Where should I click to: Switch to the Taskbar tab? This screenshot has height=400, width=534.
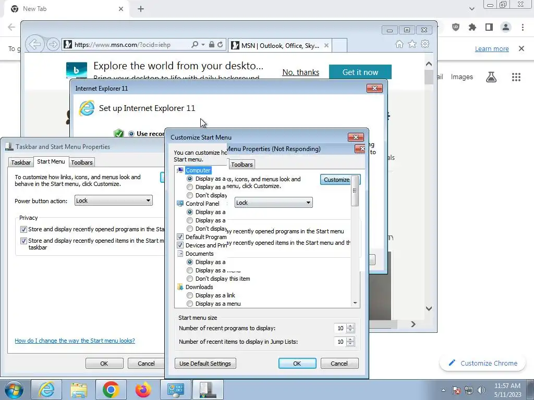tap(21, 162)
